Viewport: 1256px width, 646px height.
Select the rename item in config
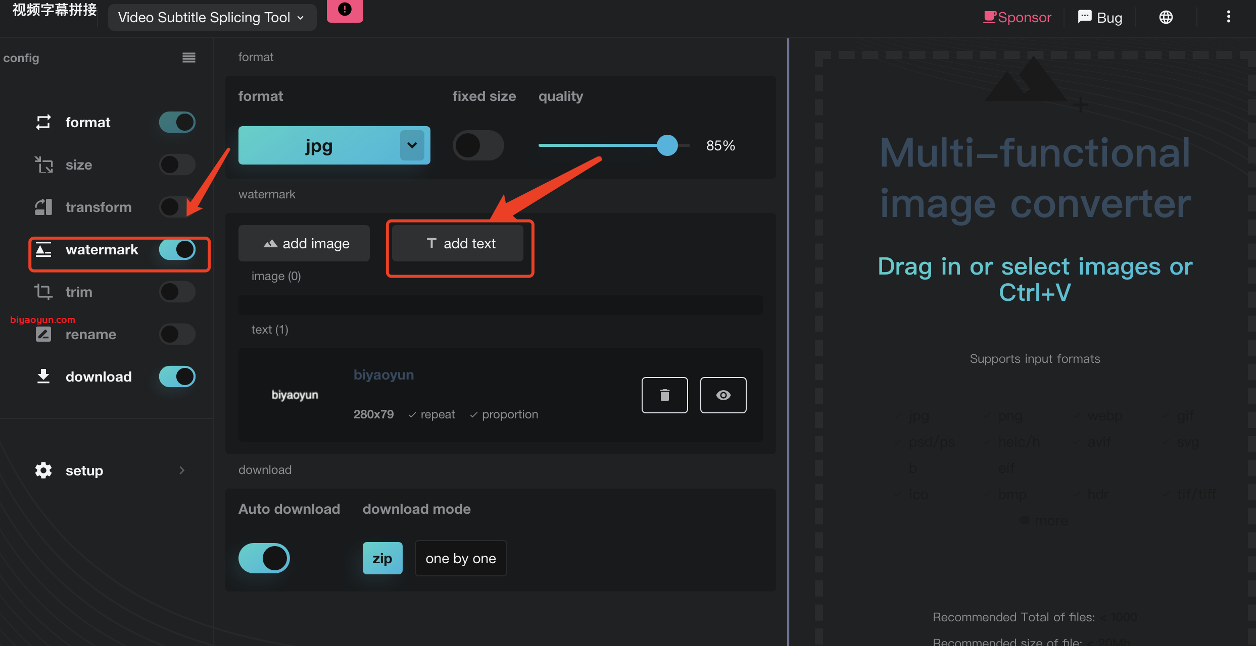(91, 334)
